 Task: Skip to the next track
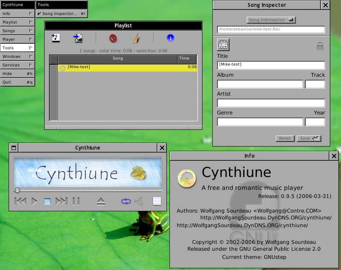point(61,201)
